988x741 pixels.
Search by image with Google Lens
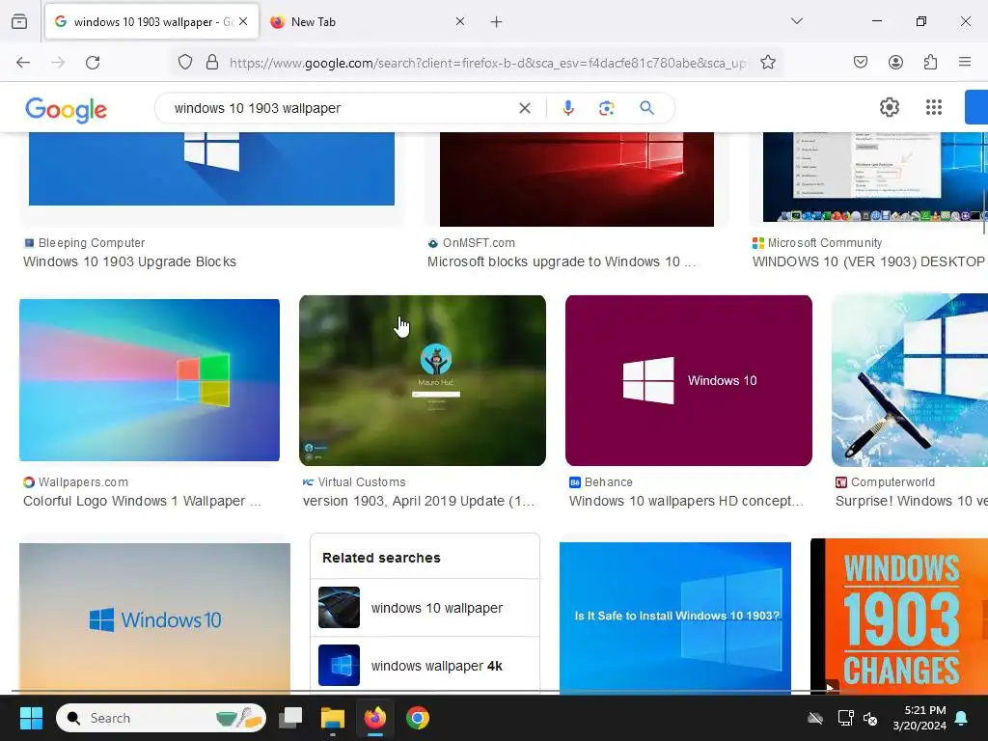pyautogui.click(x=606, y=108)
